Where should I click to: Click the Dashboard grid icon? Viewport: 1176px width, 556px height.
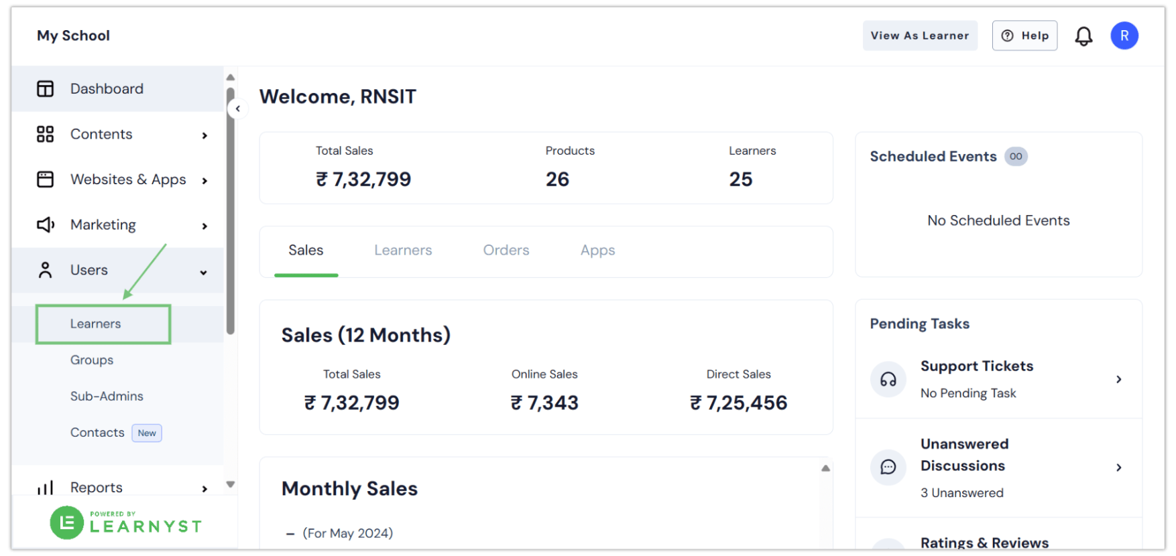[x=45, y=88]
